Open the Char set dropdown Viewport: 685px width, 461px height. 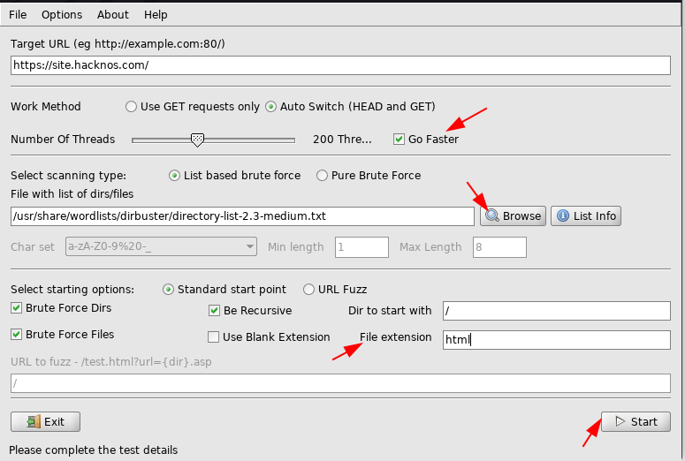pyautogui.click(x=161, y=246)
